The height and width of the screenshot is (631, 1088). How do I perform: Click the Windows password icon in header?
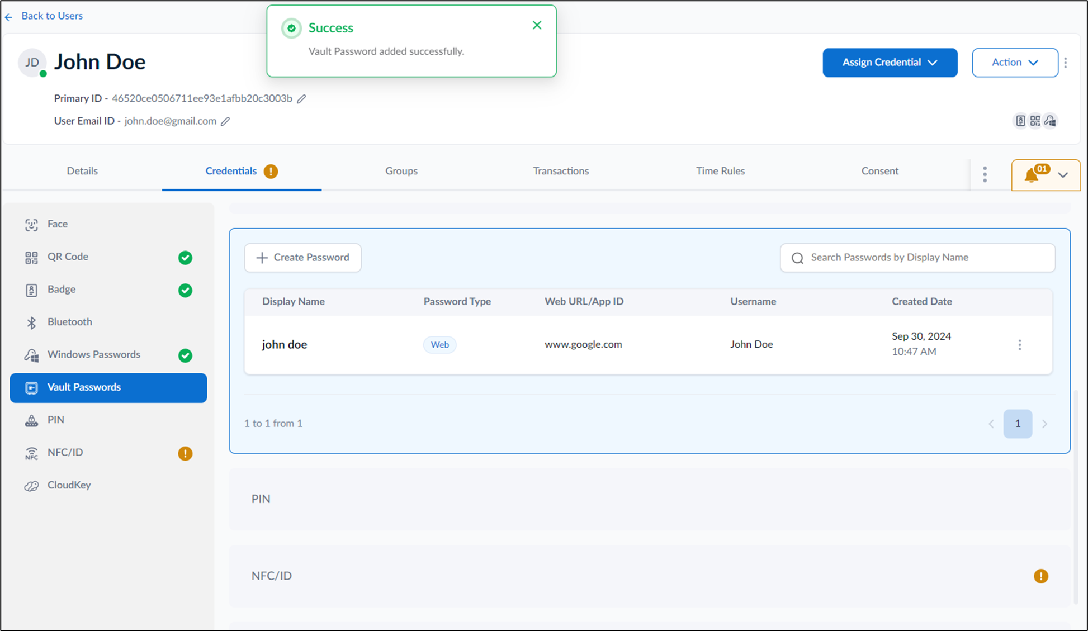[1050, 121]
